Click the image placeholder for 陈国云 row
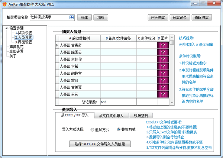223x158 pixels. tap(163, 54)
